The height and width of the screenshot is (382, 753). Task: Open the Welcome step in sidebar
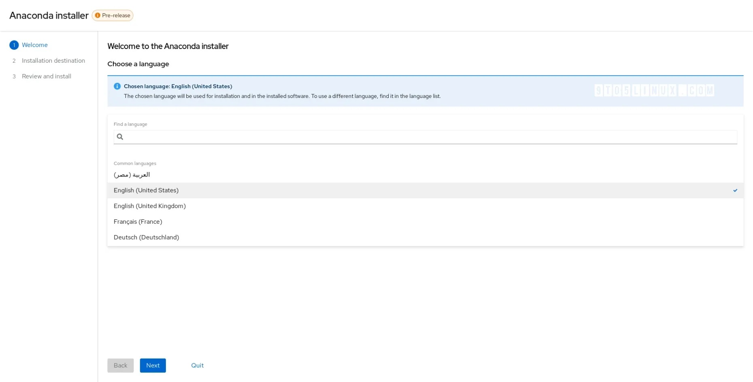(x=35, y=45)
